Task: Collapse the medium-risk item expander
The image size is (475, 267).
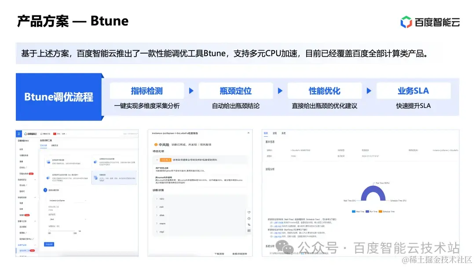Action: 157,160
